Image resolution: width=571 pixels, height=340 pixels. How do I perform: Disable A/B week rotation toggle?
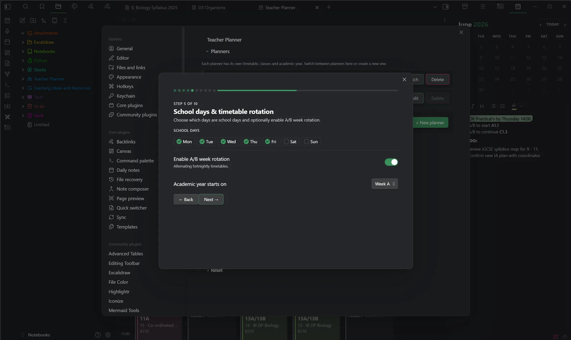tap(391, 162)
